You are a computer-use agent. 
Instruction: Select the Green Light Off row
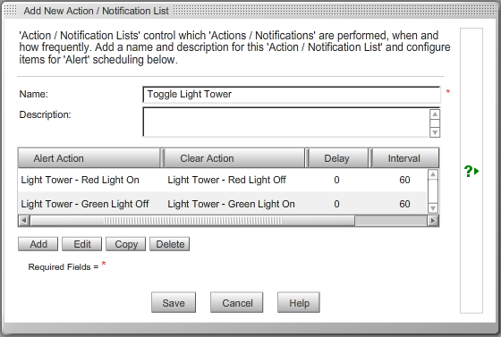click(223, 204)
